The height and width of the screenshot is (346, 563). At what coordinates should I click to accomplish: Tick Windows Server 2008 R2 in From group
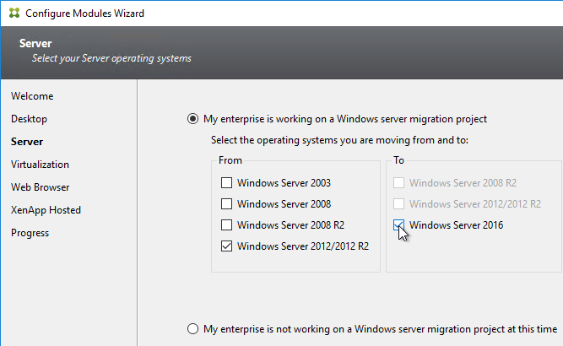[x=226, y=225]
